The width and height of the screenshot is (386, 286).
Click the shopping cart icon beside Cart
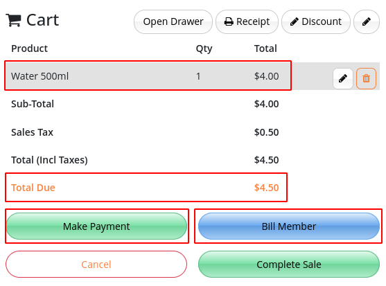click(x=13, y=20)
